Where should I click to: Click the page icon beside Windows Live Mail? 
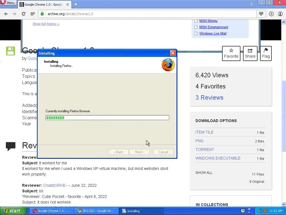196,34
